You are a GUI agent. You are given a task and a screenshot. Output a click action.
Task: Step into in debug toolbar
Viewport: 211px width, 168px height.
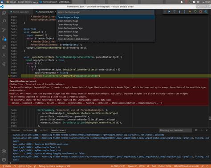point(179,12)
